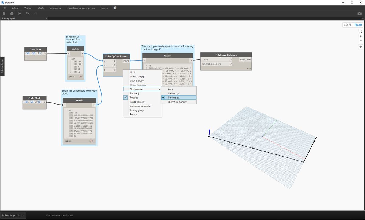Click the Save icon in toolbar
The image size is (365, 220).
pos(20,14)
